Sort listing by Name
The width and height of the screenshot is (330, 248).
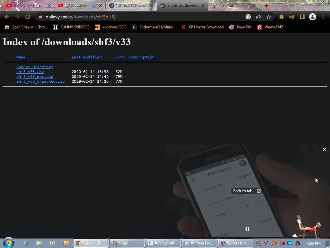(x=21, y=57)
